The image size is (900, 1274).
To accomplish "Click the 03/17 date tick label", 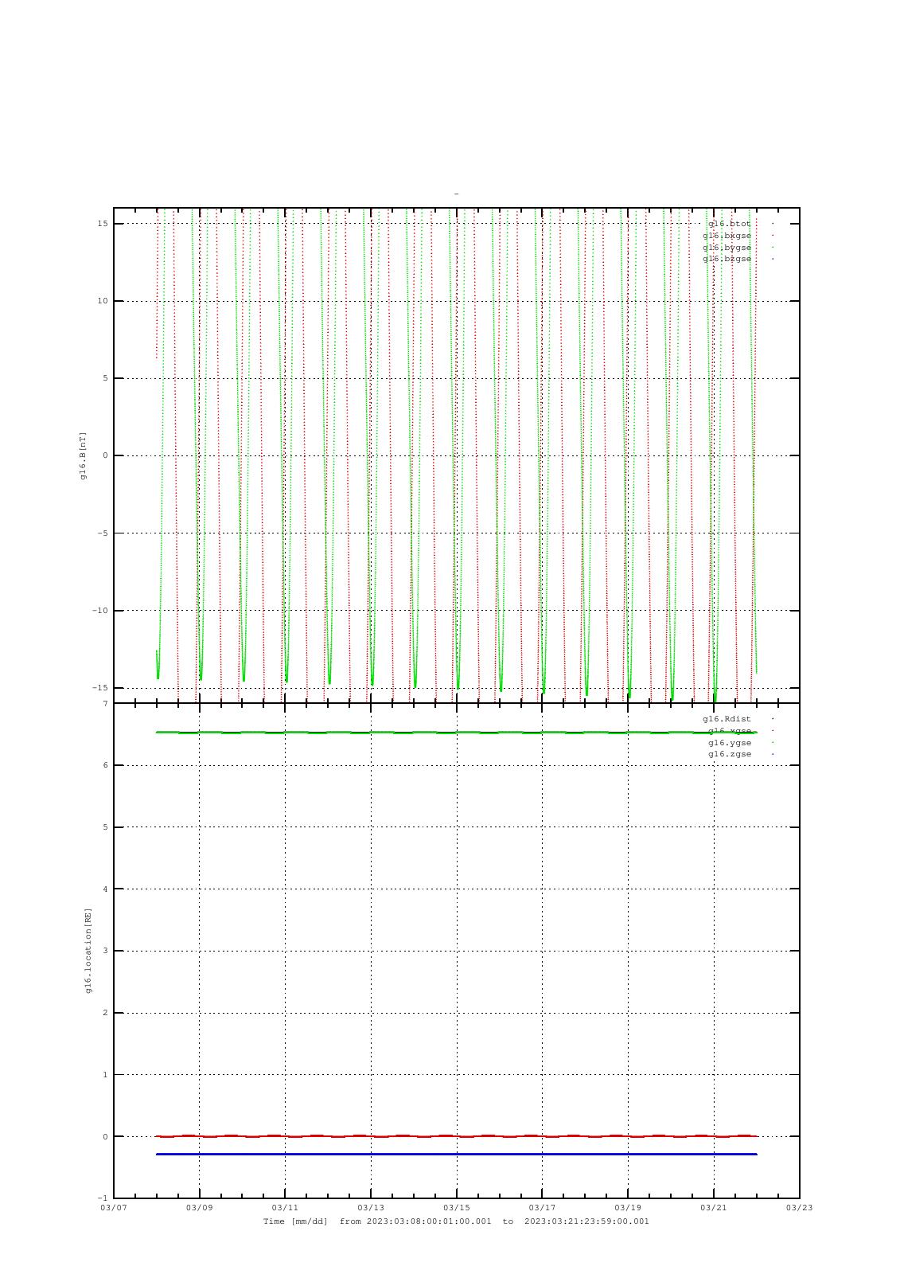I will (x=542, y=1208).
